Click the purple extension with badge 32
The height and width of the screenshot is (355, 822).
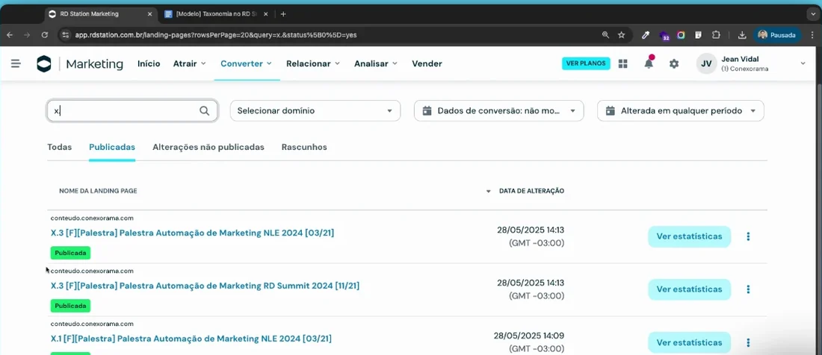tap(664, 36)
